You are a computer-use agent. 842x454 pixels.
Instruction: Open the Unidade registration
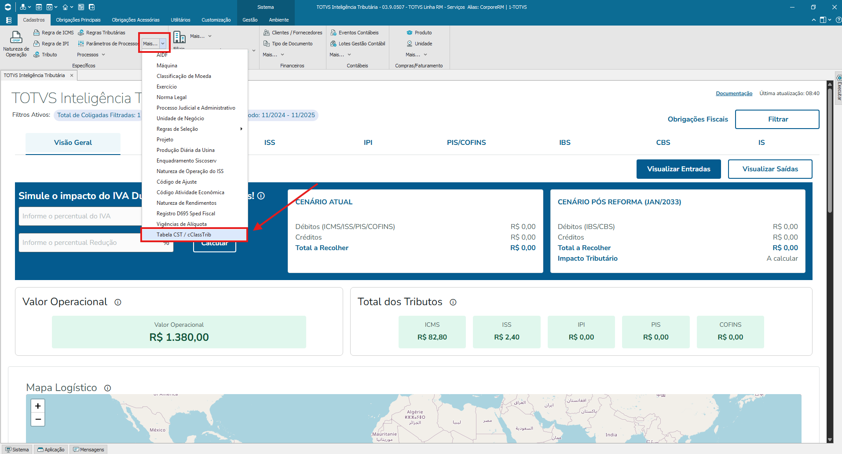[419, 44]
